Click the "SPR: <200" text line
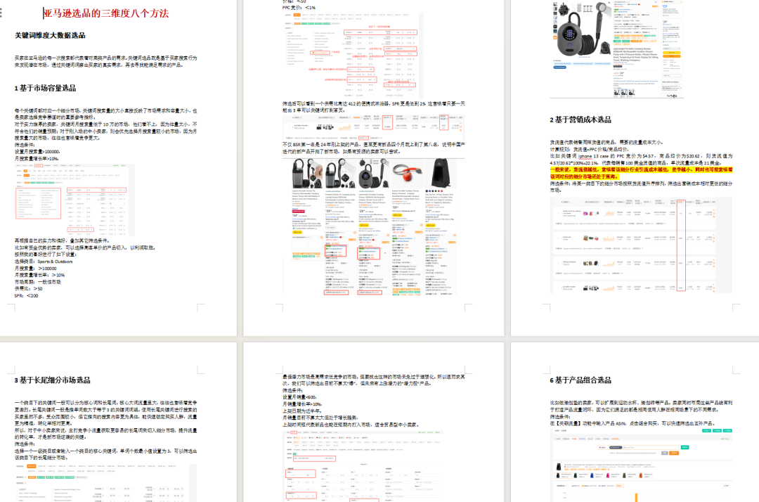759x502 pixels. coord(27,295)
